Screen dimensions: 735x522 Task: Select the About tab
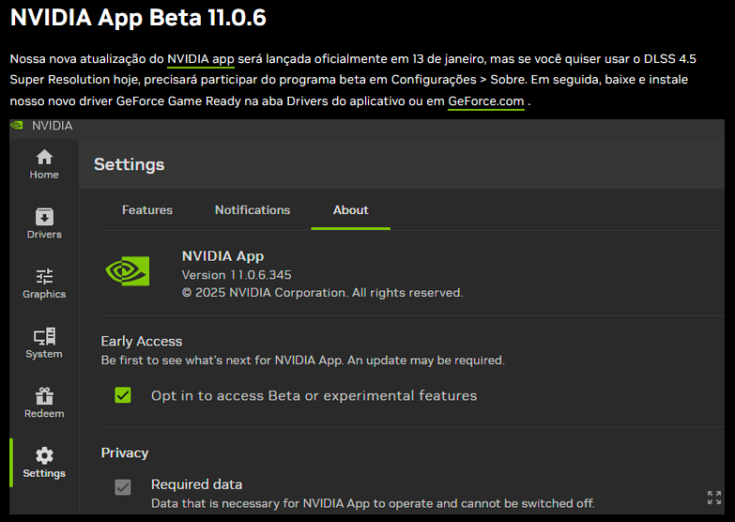(350, 210)
